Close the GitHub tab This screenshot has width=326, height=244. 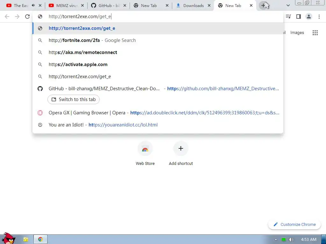(x=125, y=6)
